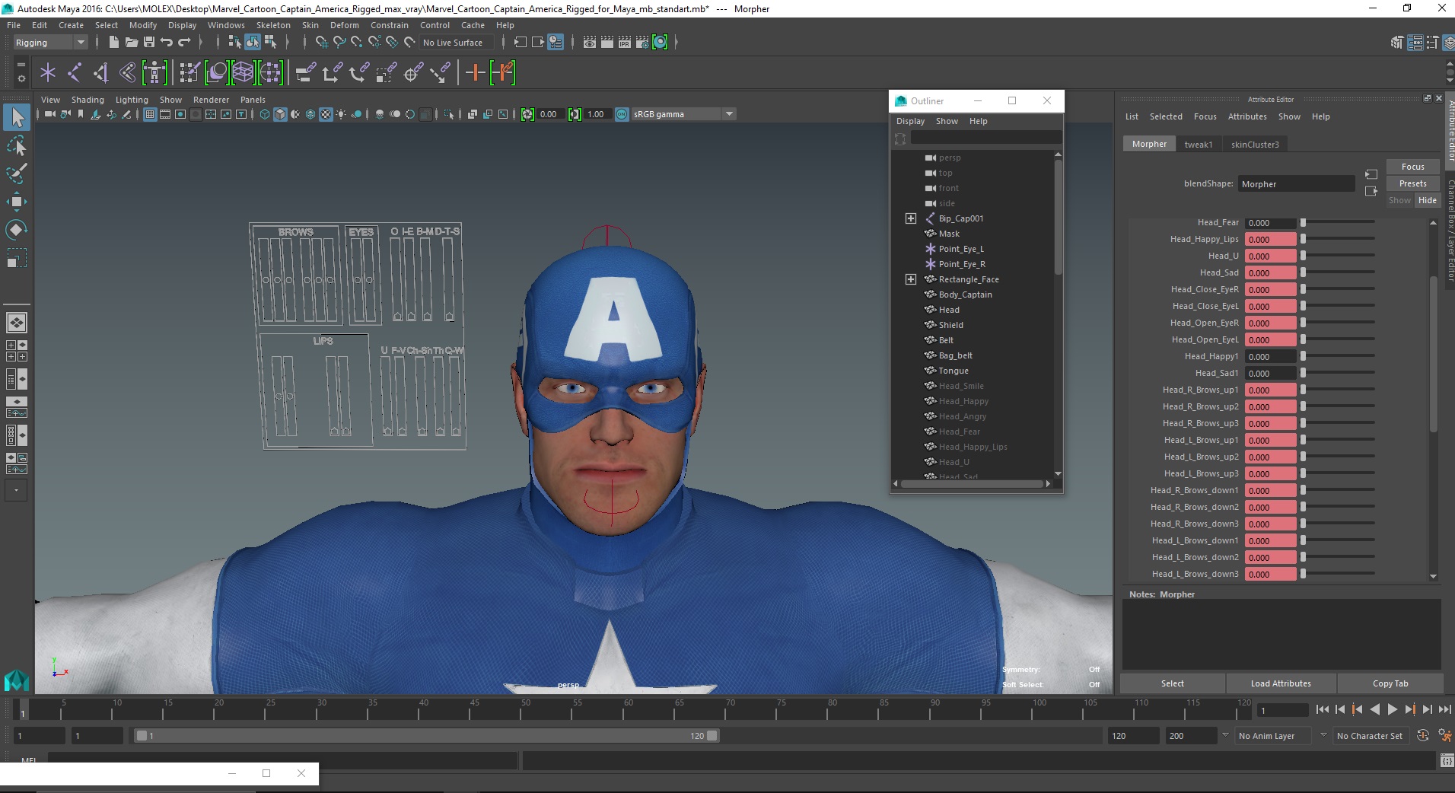Expand the Bip_Cap001 node in Outliner
The image size is (1455, 793).
tap(910, 218)
